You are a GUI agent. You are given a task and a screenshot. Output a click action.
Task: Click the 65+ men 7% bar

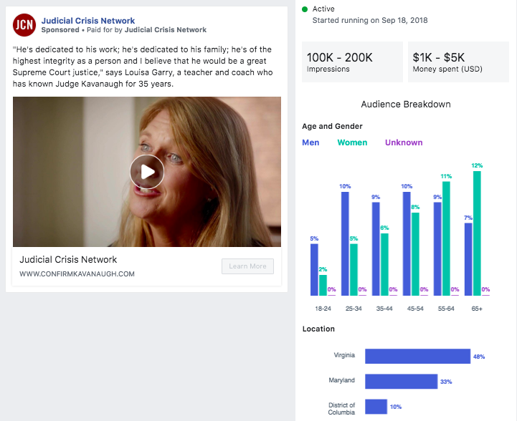point(468,259)
